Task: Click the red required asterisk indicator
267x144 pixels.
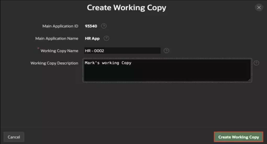Action: pyautogui.click(x=39, y=48)
